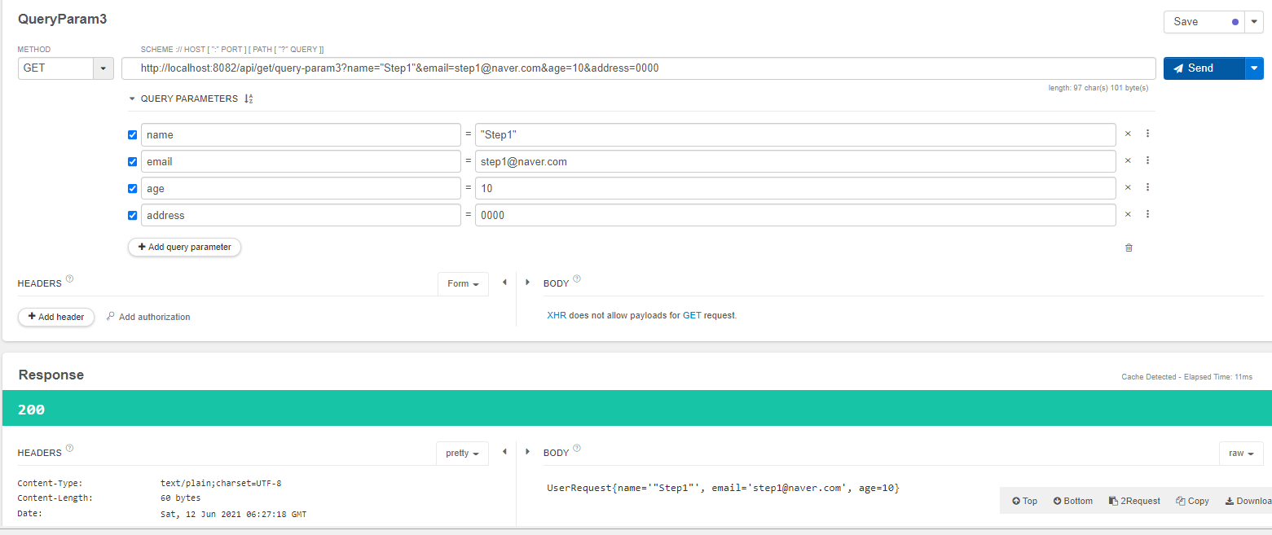1272x535 pixels.
Task: Open more options for email parameter
Action: (1147, 160)
